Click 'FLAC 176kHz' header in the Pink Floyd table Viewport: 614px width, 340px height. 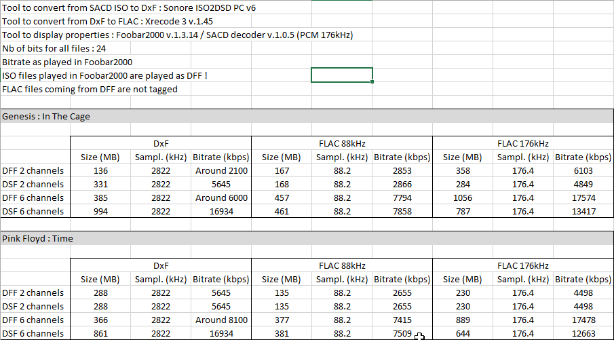point(523,265)
